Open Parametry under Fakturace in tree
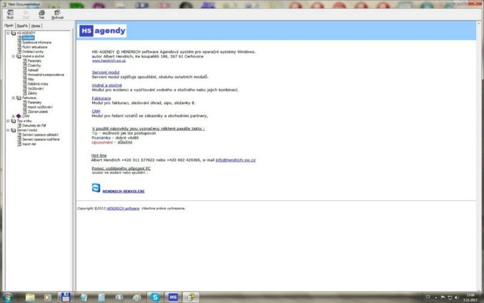The width and height of the screenshot is (484, 303). (34, 102)
